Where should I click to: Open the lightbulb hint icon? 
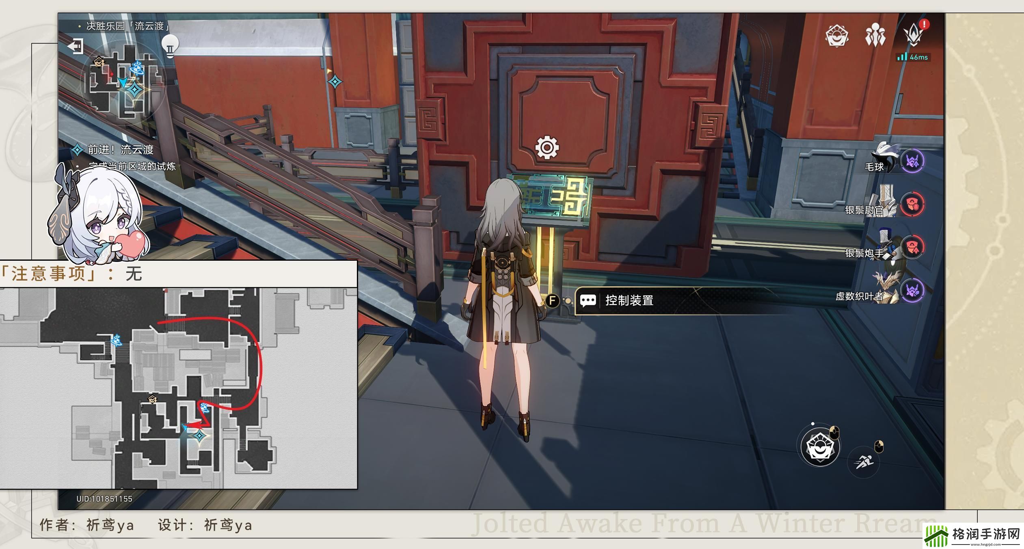pos(170,46)
